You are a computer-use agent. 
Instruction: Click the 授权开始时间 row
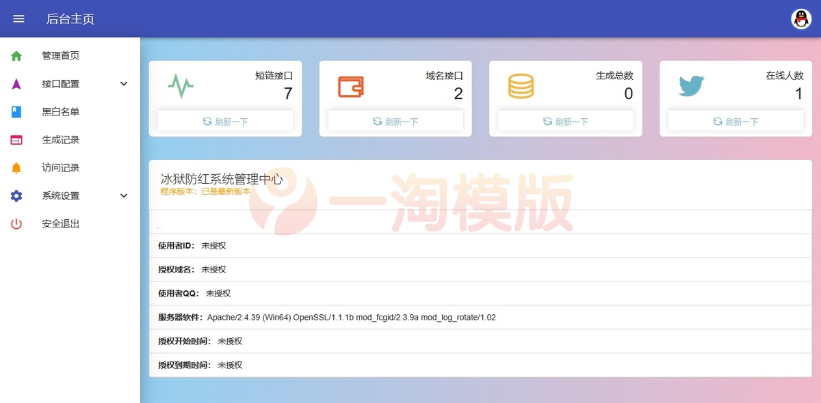point(480,341)
